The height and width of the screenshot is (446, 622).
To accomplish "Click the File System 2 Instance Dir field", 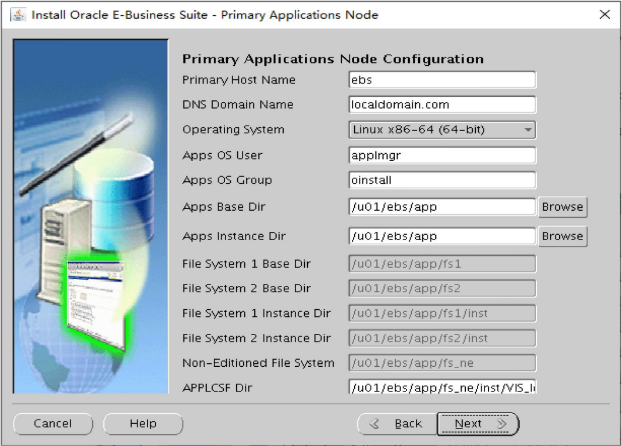I will point(442,339).
